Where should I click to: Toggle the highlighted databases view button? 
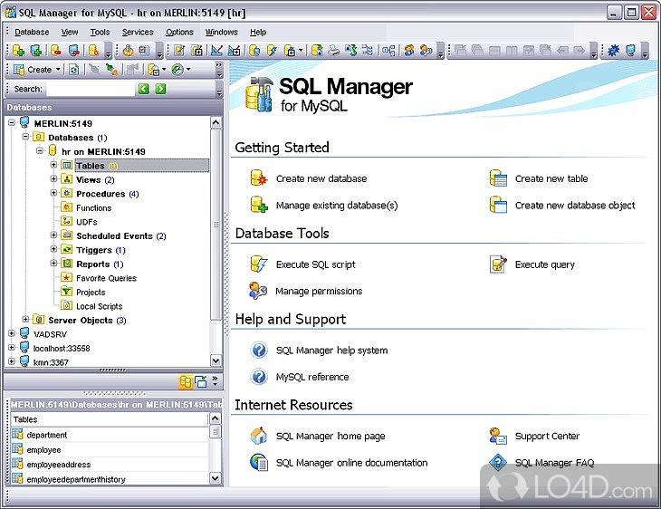[x=185, y=381]
